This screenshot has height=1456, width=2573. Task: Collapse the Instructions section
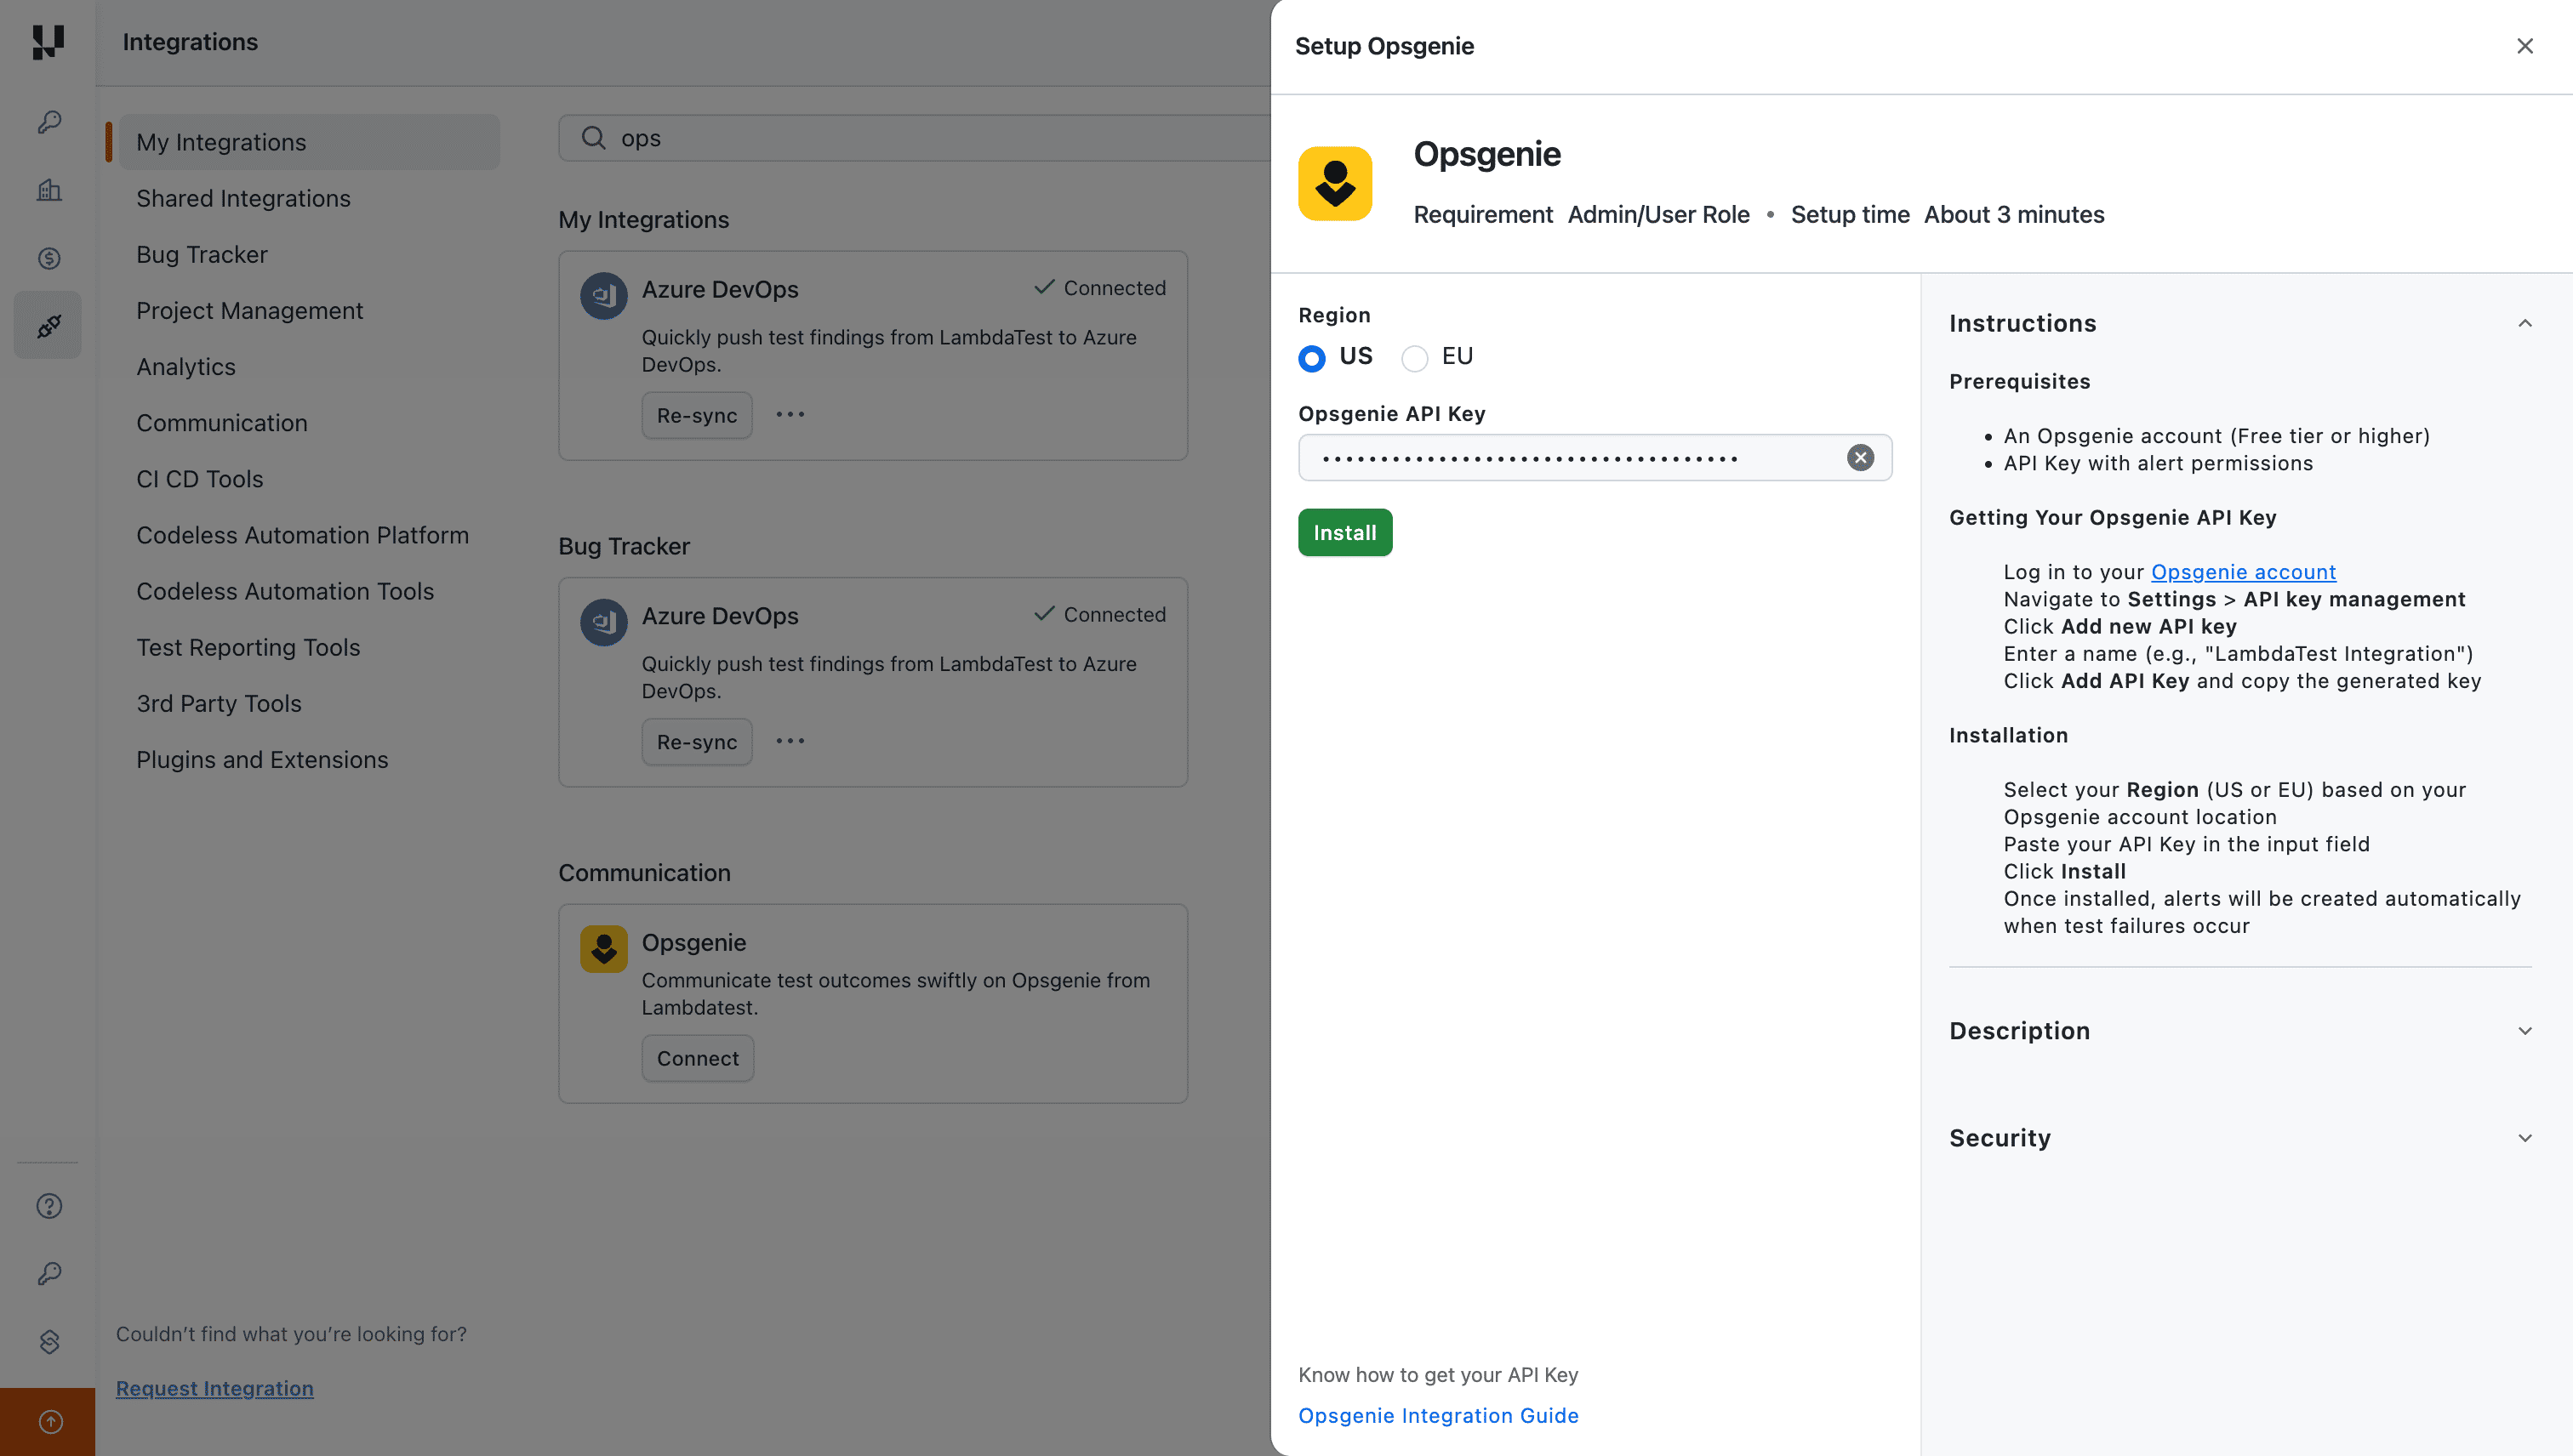(2524, 322)
